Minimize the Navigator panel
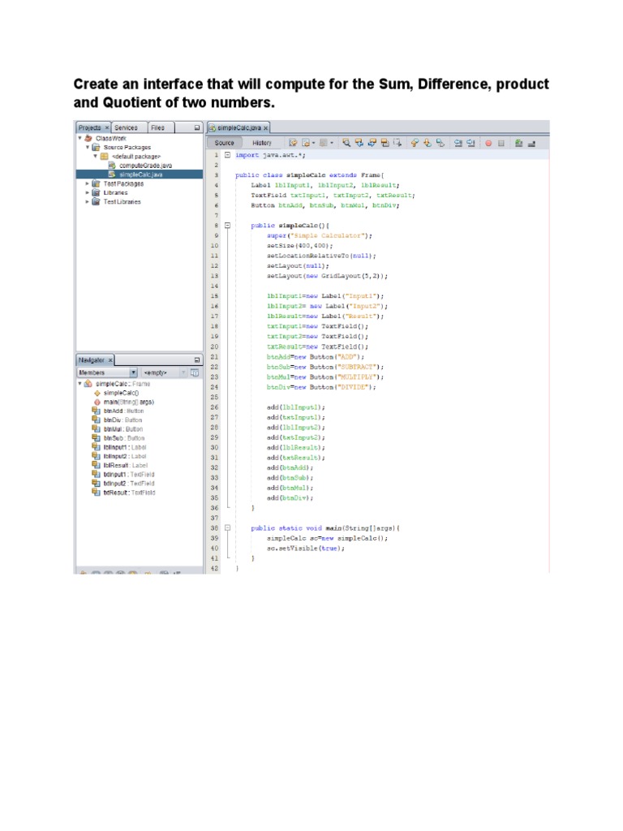 (197, 360)
